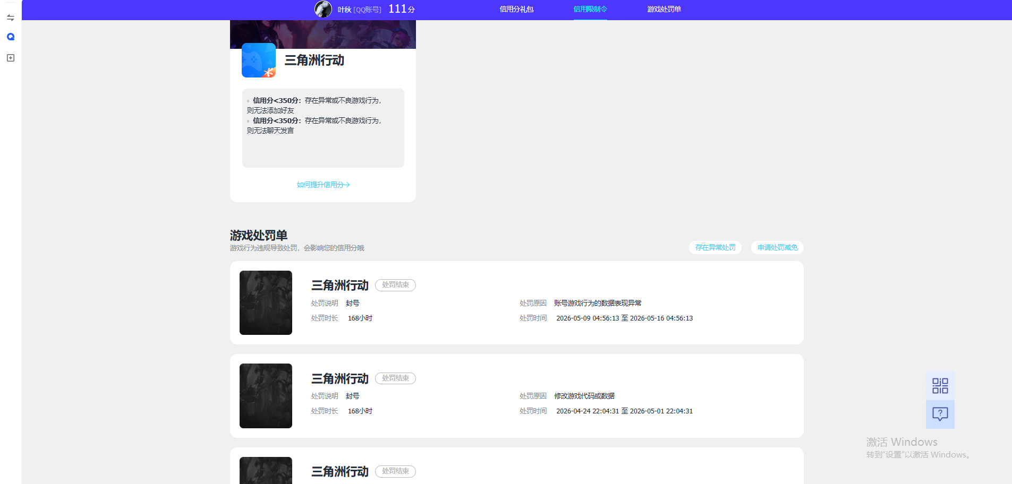This screenshot has height=484, width=1012.
Task: Open the blue Q icon in sidebar
Action: [x=10, y=37]
